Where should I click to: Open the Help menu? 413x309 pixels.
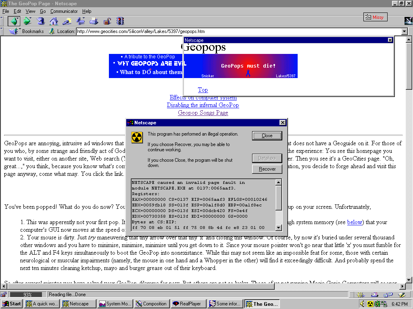(x=87, y=11)
